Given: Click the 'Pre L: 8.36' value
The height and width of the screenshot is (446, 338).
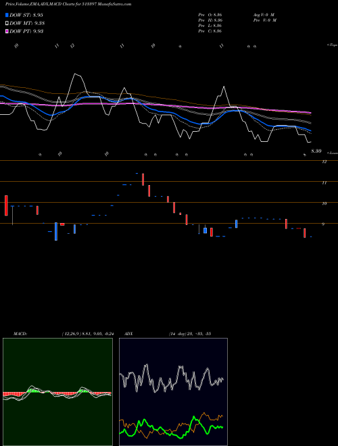Looking at the screenshot, I should (x=210, y=26).
